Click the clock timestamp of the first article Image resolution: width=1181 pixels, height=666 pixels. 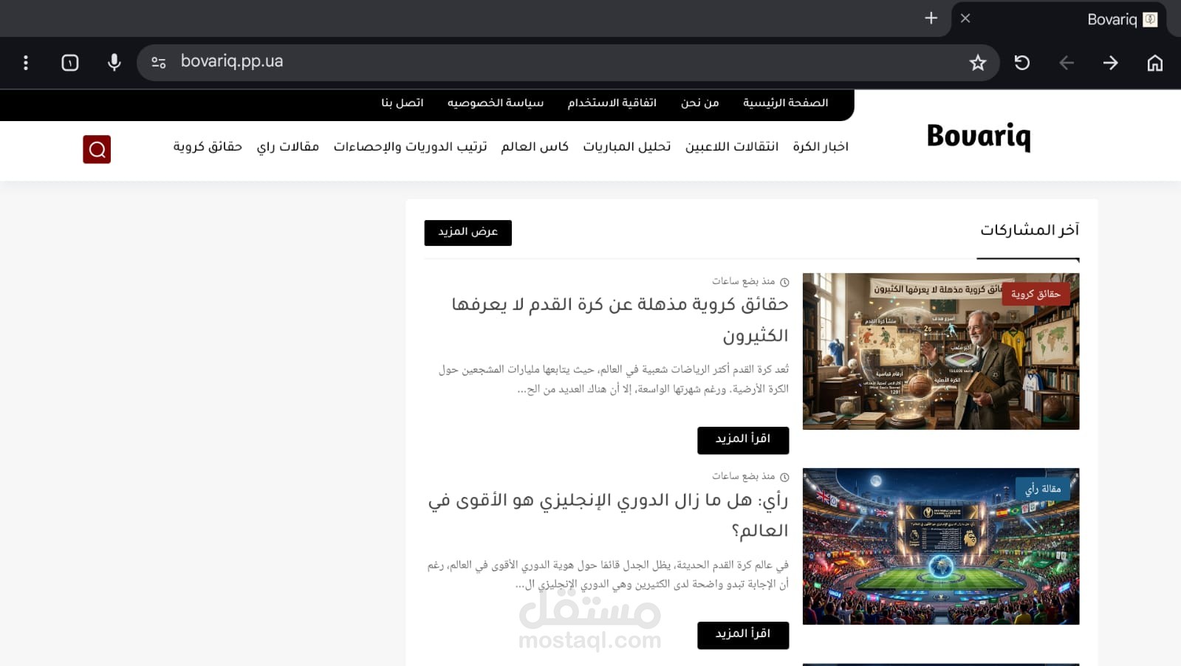(750, 281)
